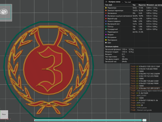Click the Тип лінії column header
This screenshot has width=162, height=122.
click(x=109, y=5)
